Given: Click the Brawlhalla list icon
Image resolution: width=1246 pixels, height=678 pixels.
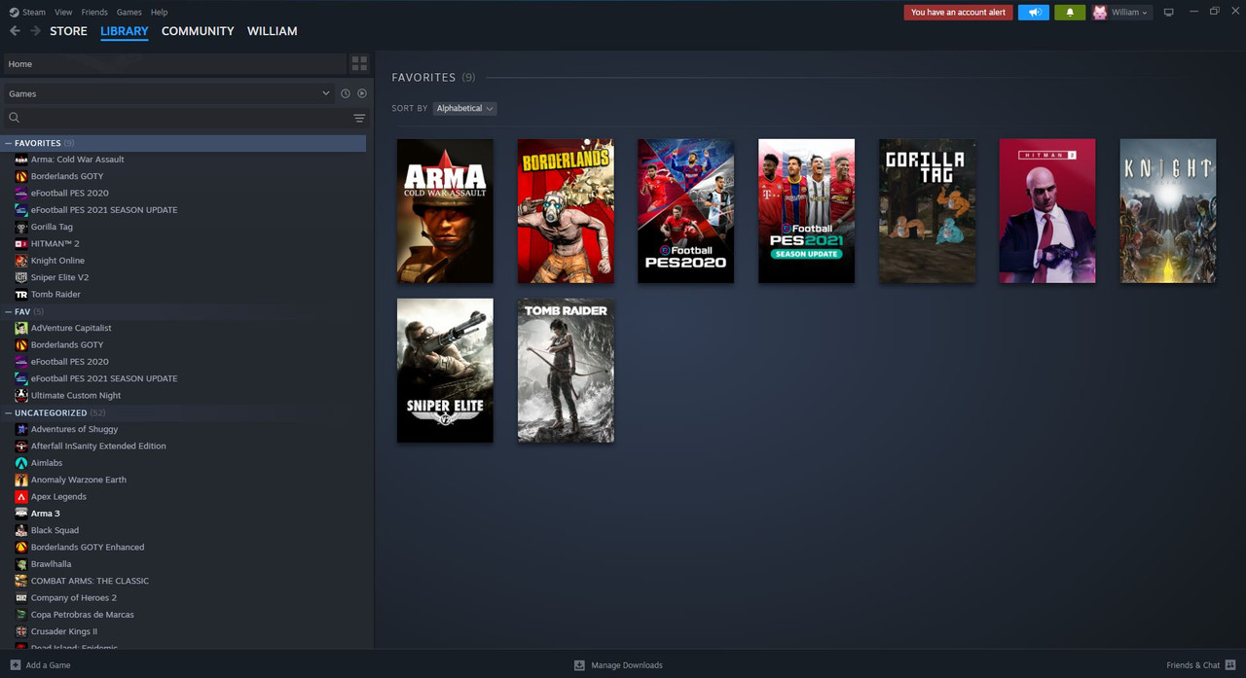Looking at the screenshot, I should 21,564.
